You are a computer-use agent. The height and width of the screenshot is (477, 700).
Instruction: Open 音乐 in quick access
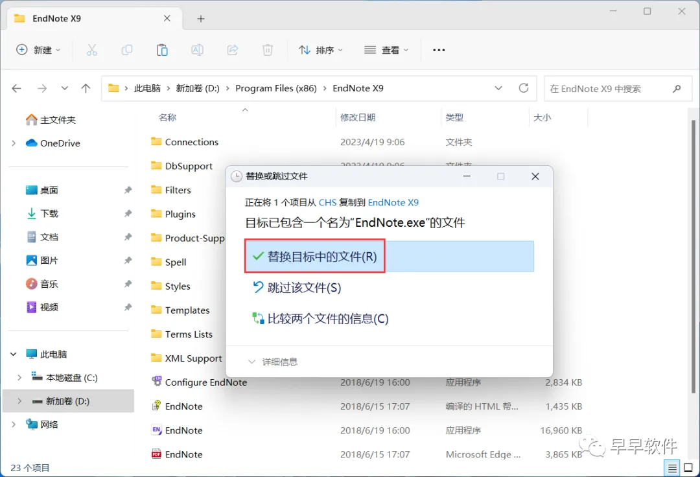[42, 284]
